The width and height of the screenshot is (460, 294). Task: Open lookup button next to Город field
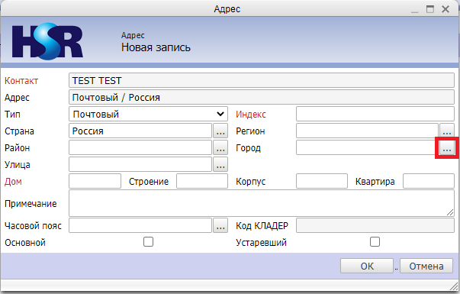pos(447,147)
